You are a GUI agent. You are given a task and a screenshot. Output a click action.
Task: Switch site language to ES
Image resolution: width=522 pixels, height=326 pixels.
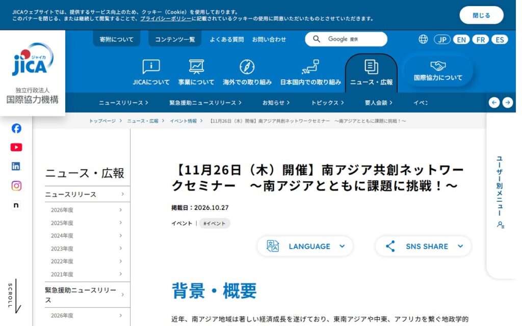[x=500, y=40]
